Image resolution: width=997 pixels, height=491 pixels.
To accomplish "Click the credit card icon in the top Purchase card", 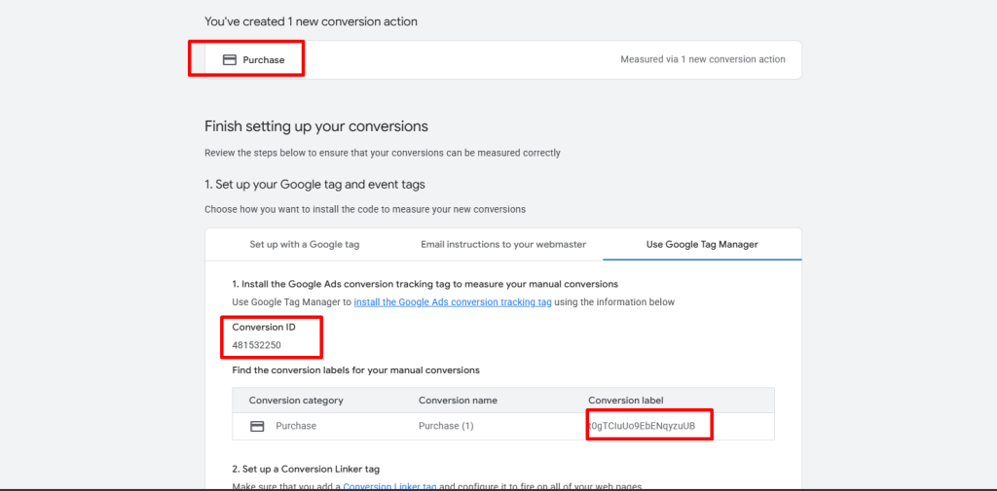I will point(230,59).
